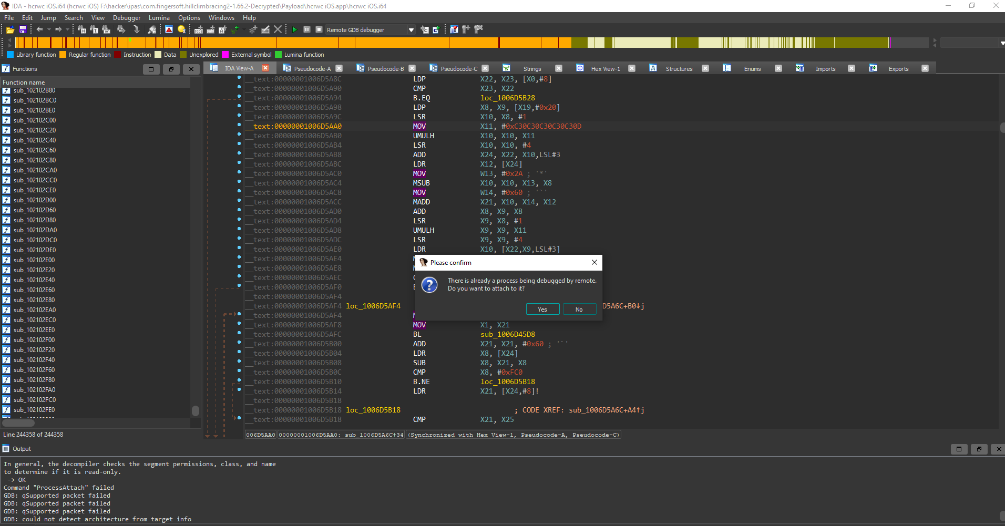Expand the back navigation history arrow
The height and width of the screenshot is (526, 1005).
click(49, 30)
